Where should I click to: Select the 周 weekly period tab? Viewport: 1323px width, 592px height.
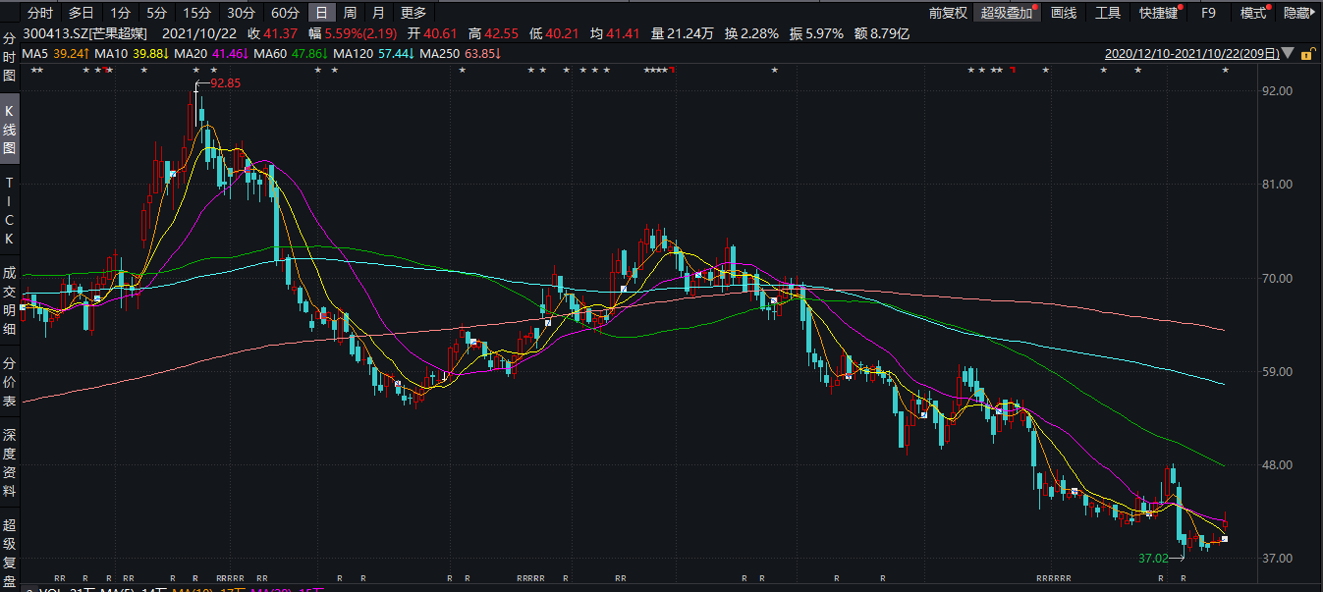coord(351,13)
